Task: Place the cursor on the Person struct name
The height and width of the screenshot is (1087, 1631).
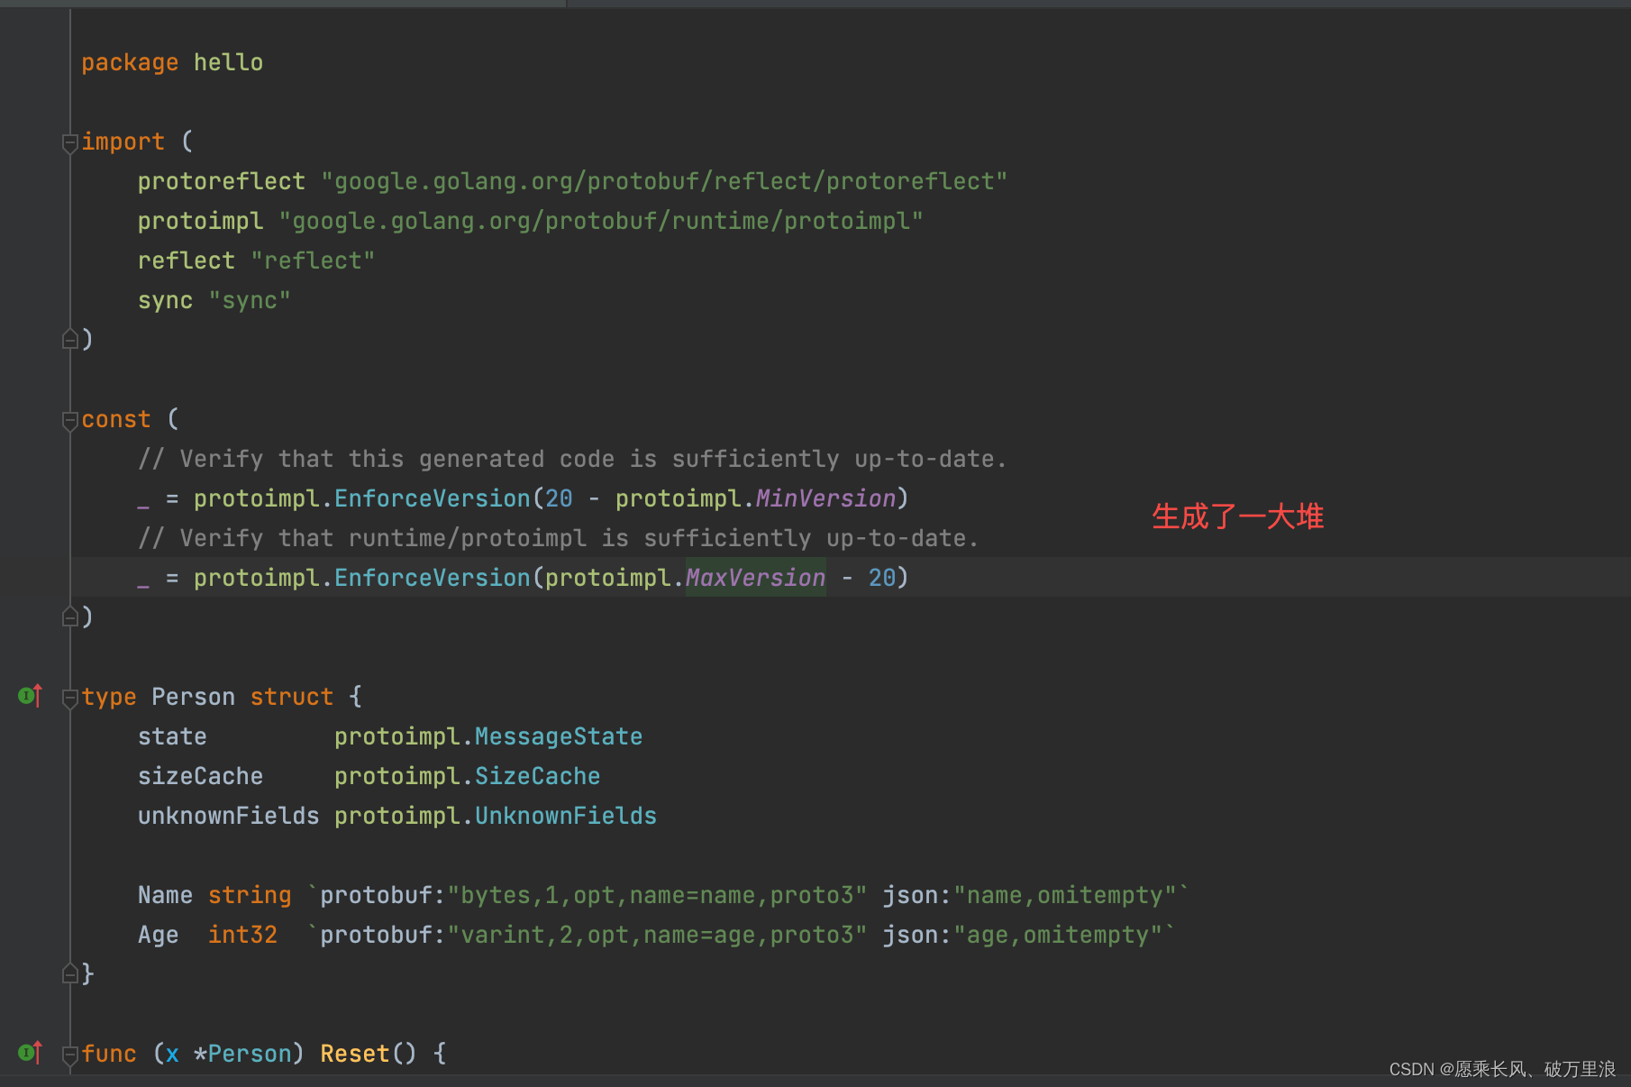Action: click(192, 696)
